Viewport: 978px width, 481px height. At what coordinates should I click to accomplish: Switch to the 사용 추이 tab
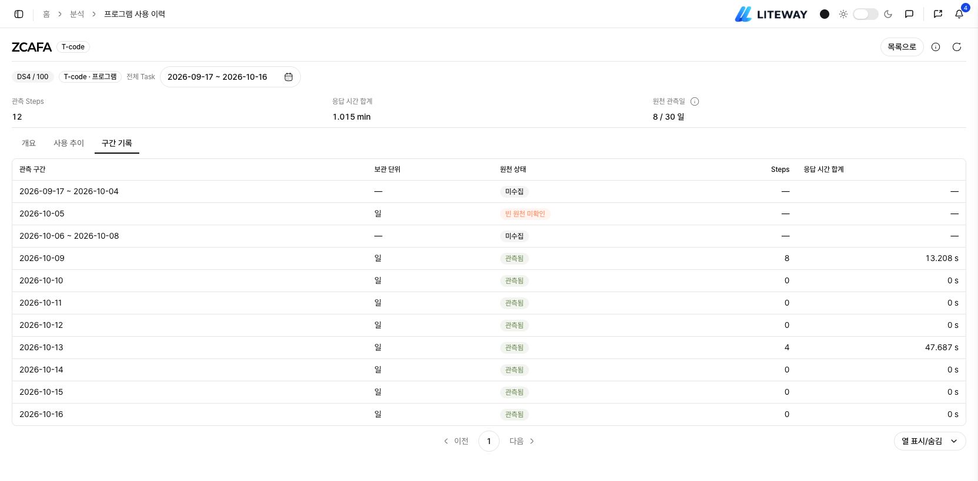pos(69,143)
